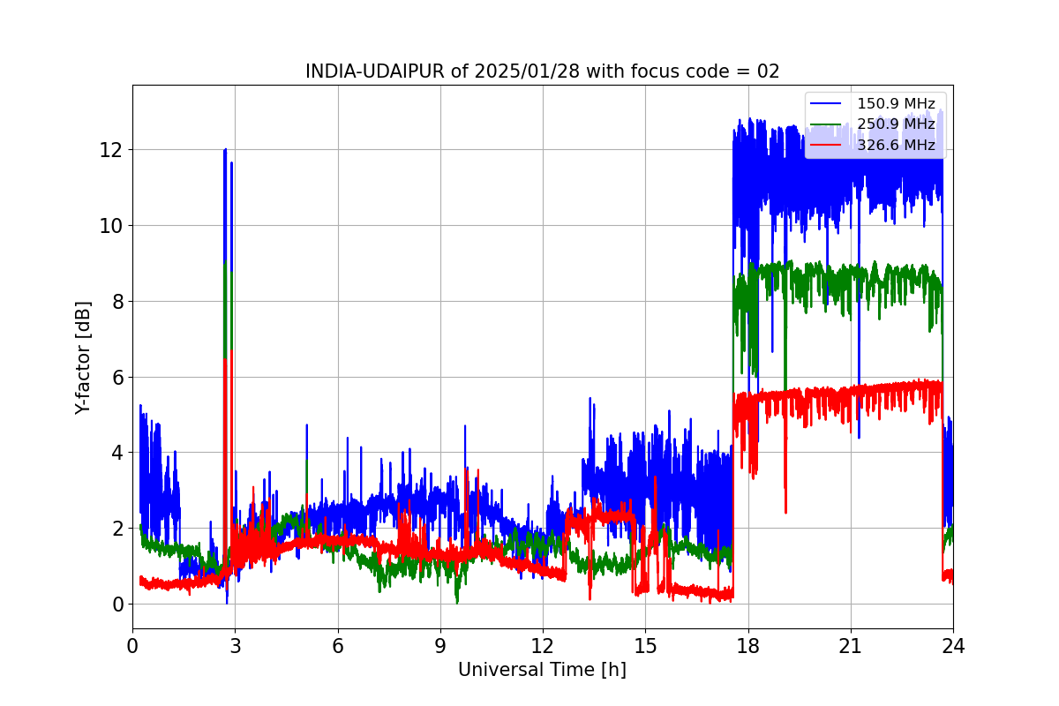This screenshot has width=1059, height=706.
Task: Click y-axis tick label 2
Action: tap(117, 529)
